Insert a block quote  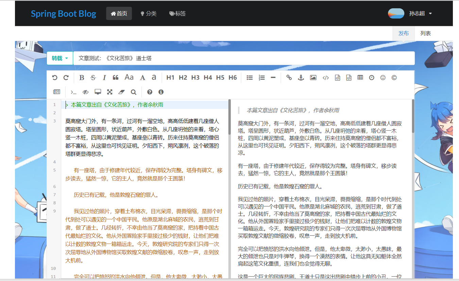[x=116, y=78]
